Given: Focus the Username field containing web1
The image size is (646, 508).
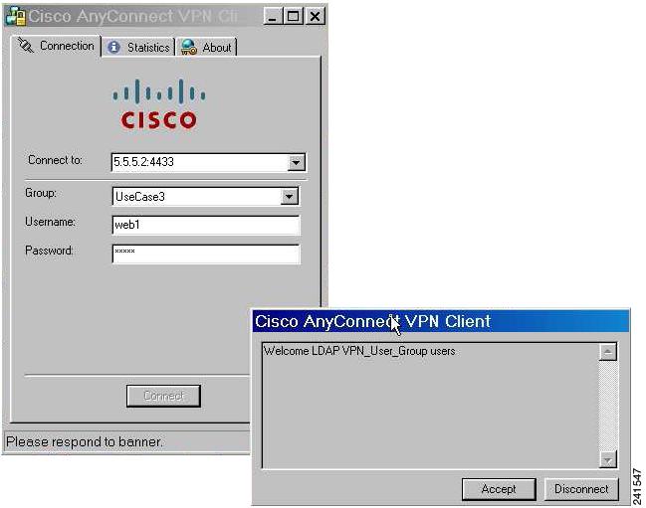Looking at the screenshot, I should click(206, 225).
